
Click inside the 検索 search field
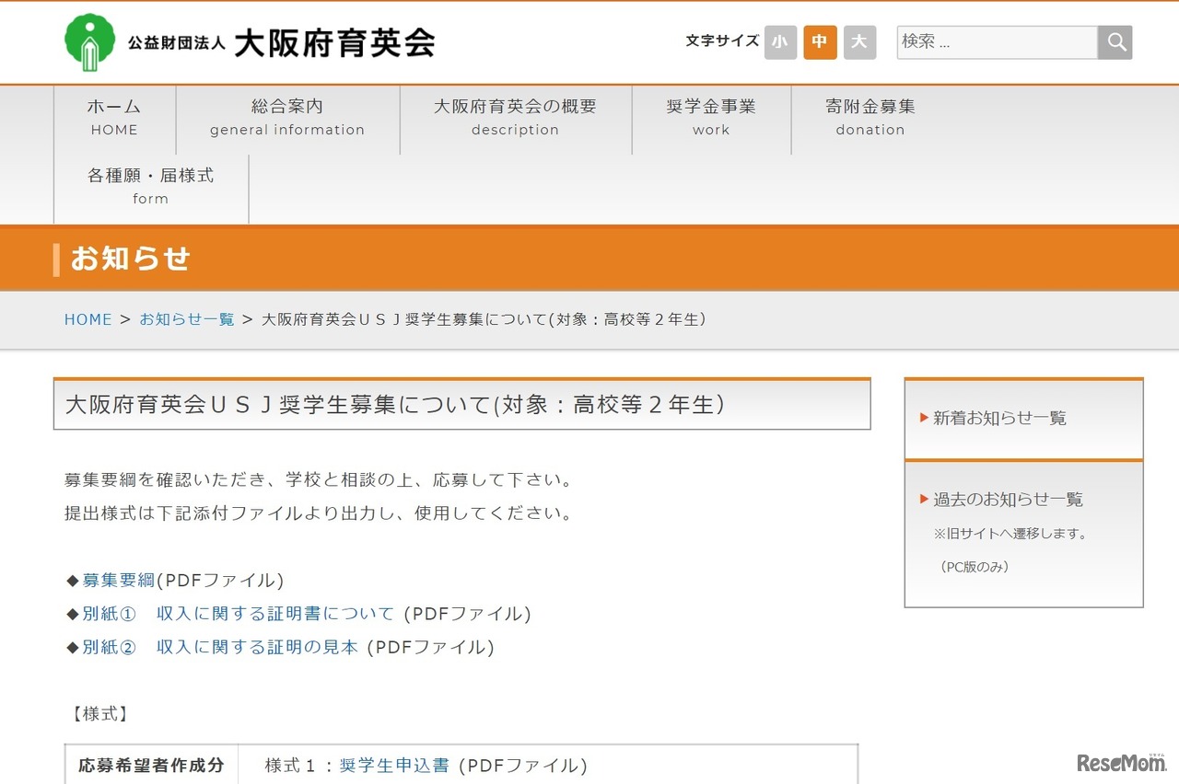coord(997,42)
